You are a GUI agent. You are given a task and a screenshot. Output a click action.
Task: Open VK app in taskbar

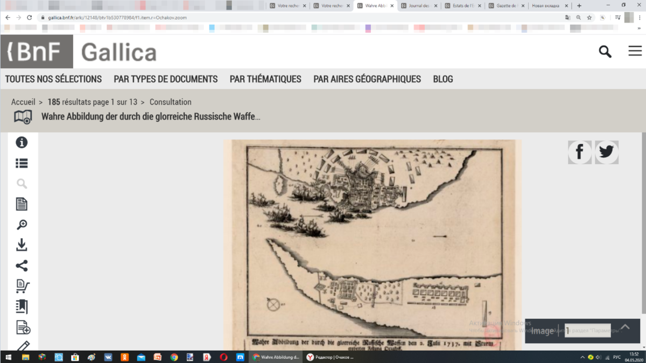point(108,357)
